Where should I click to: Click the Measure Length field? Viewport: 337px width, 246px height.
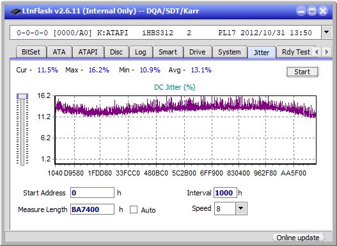[92, 209]
